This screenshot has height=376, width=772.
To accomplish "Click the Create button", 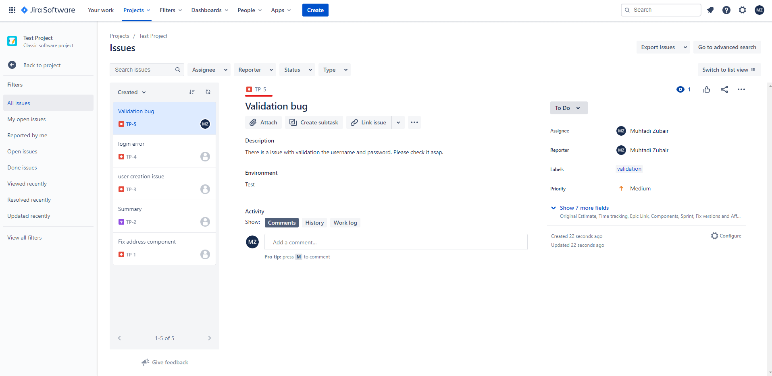I will coord(315,10).
